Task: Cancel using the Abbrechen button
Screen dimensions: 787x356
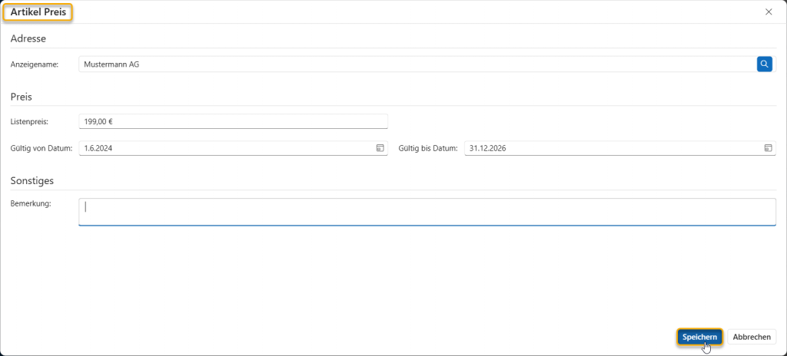Action: tap(752, 337)
